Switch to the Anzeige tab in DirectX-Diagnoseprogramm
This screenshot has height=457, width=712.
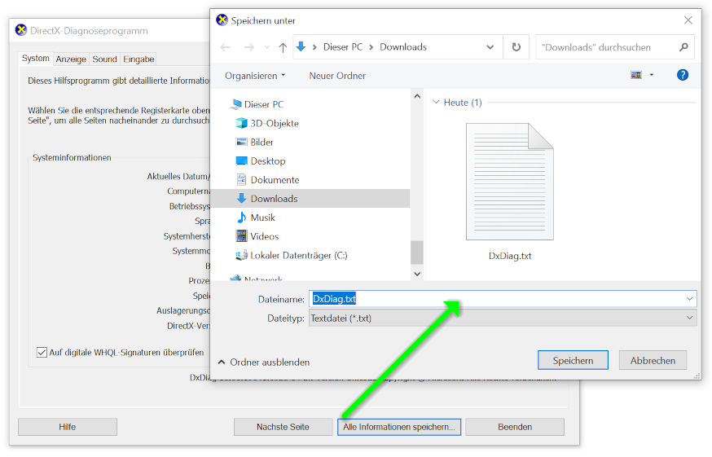click(71, 59)
